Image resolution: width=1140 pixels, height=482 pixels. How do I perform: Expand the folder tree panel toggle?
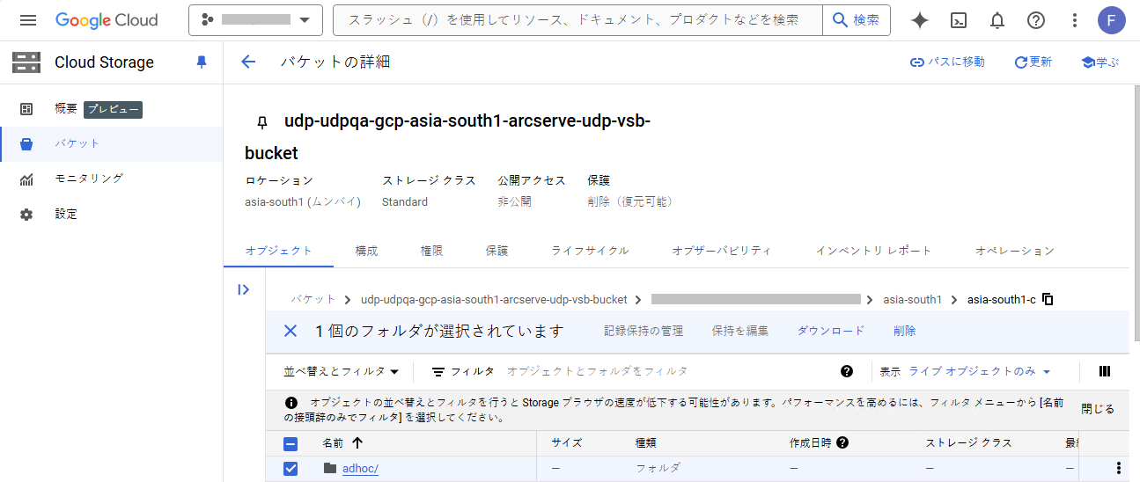(244, 289)
